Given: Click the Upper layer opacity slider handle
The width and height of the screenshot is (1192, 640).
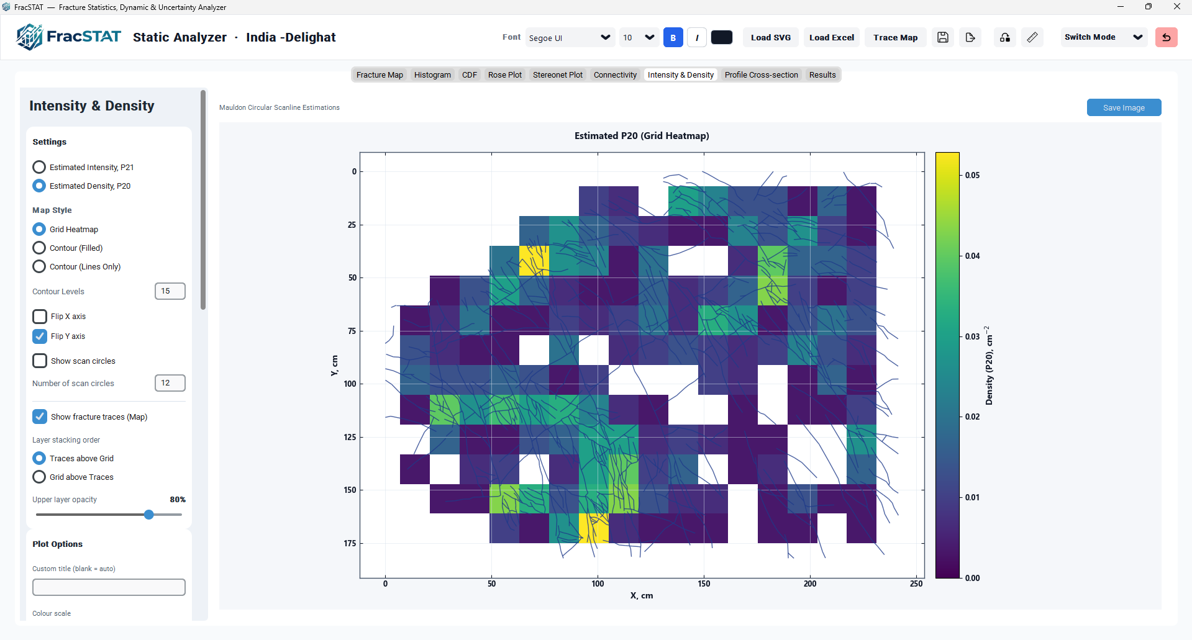Looking at the screenshot, I should coord(149,515).
